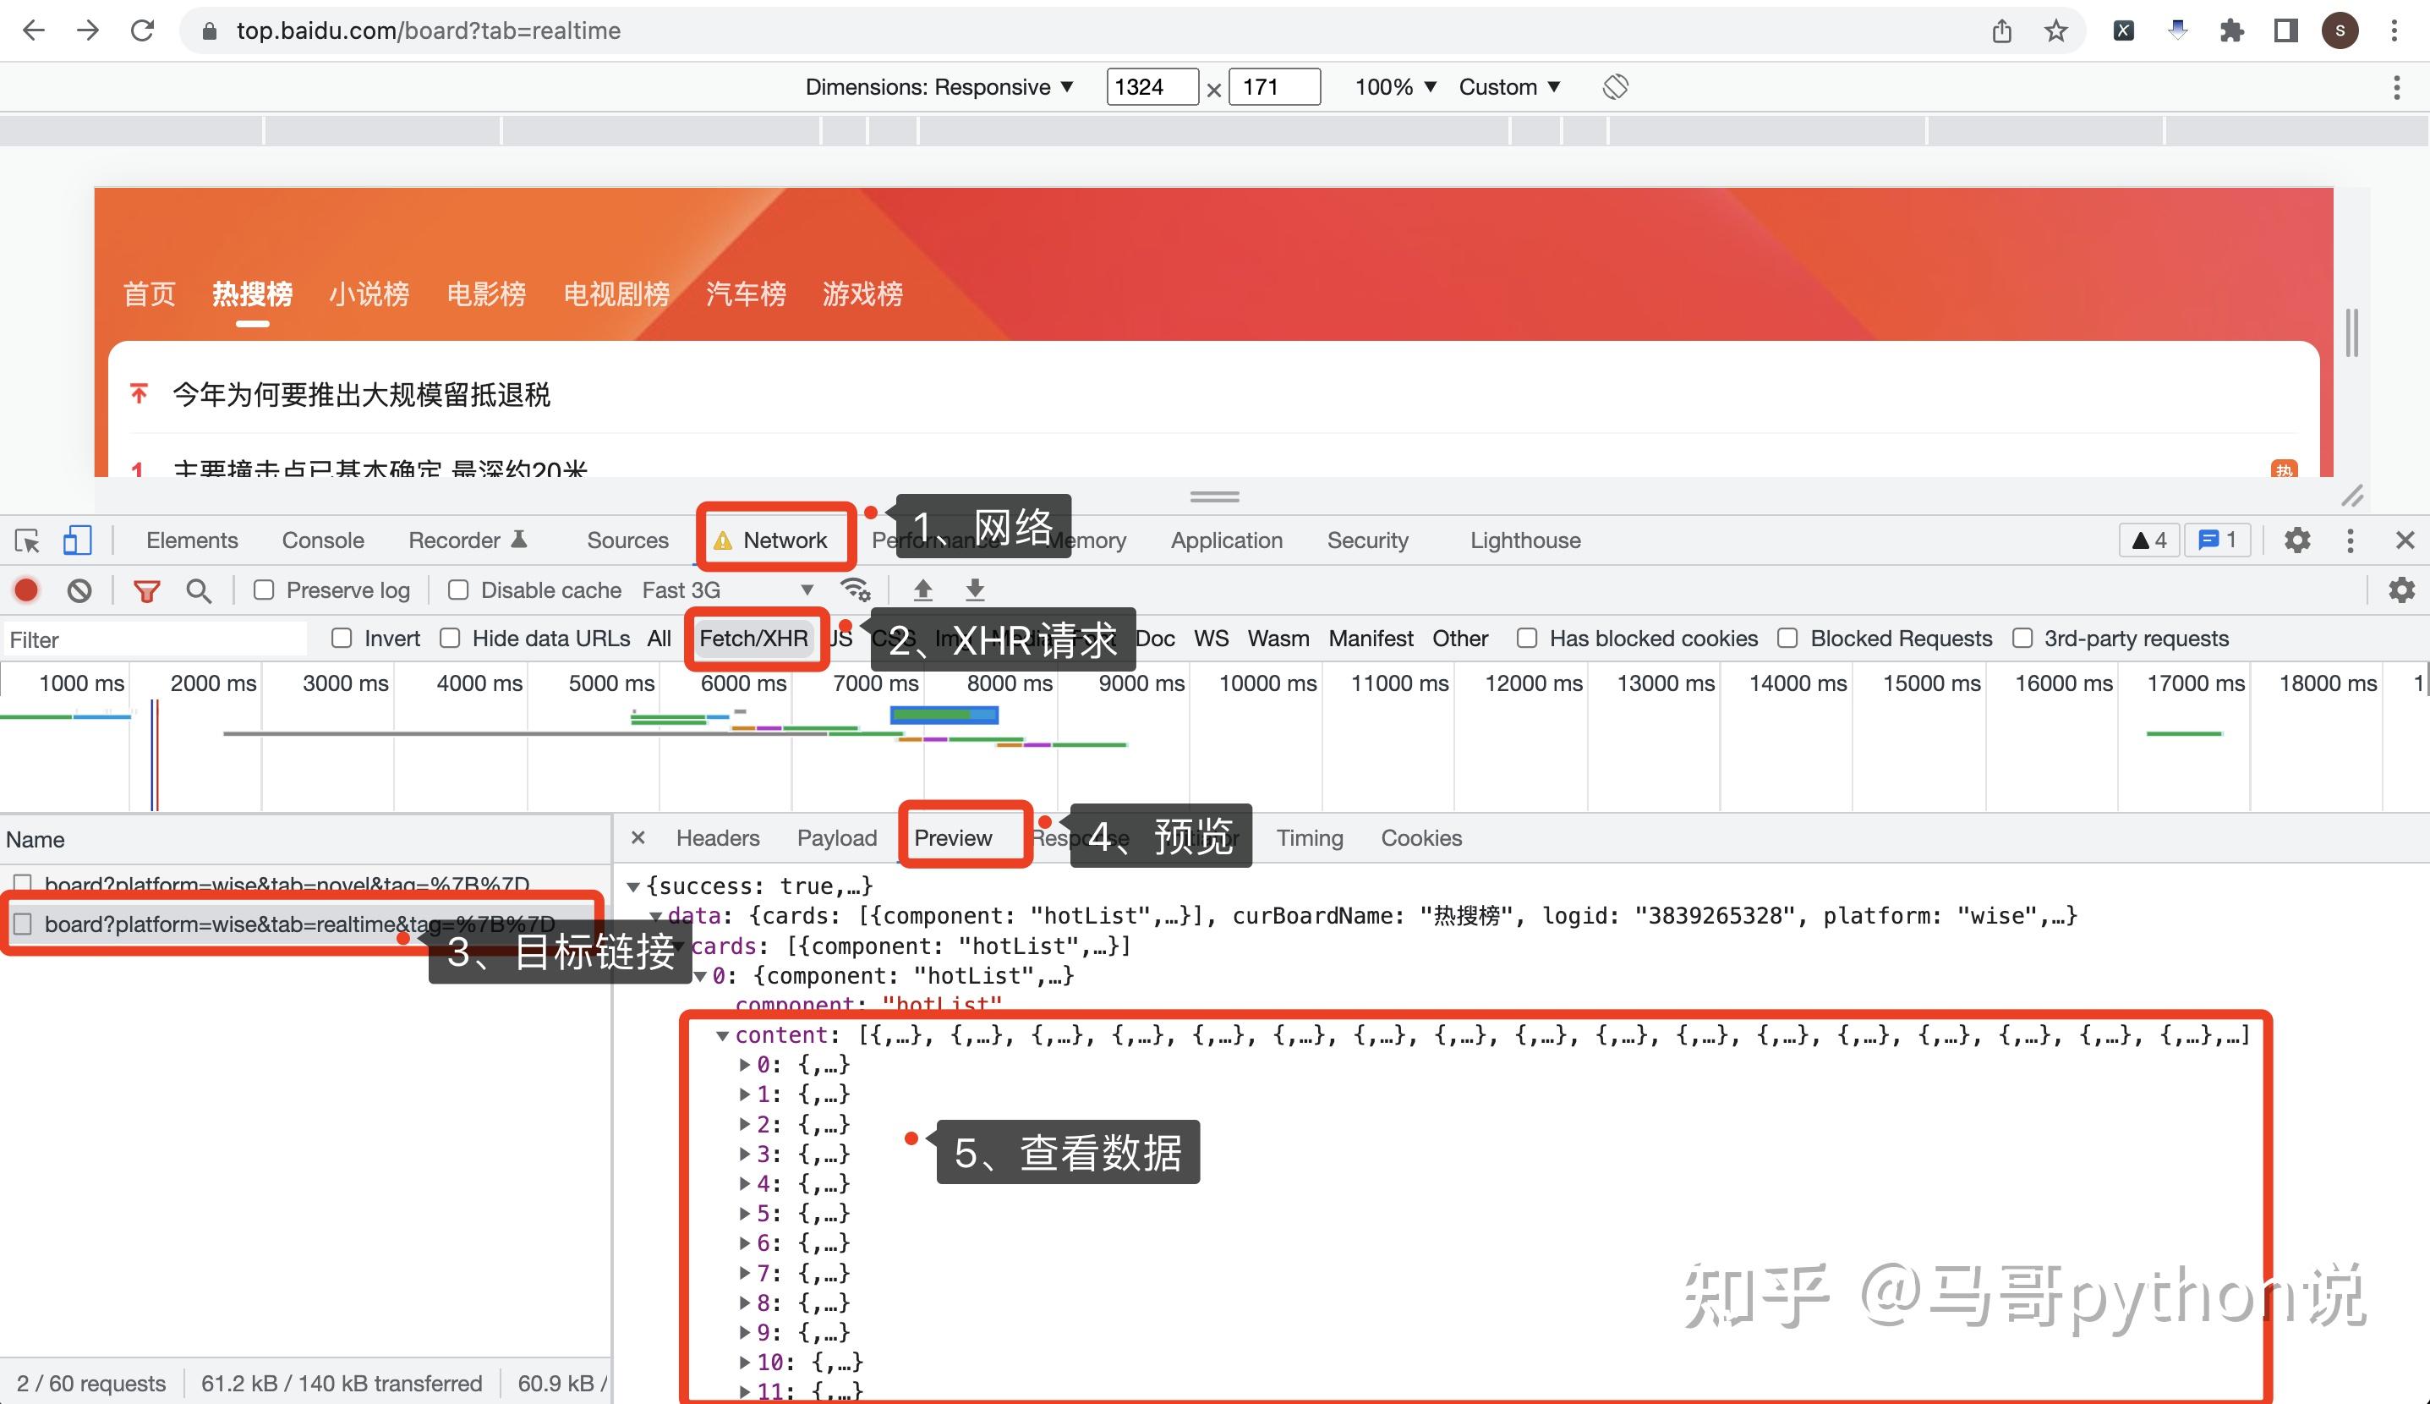The height and width of the screenshot is (1404, 2430).
Task: Check Has blocked cookies checkbox
Action: (x=1527, y=639)
